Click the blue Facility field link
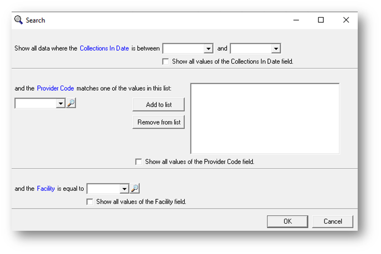Image resolution: width=381 pixels, height=254 pixels. coord(46,189)
